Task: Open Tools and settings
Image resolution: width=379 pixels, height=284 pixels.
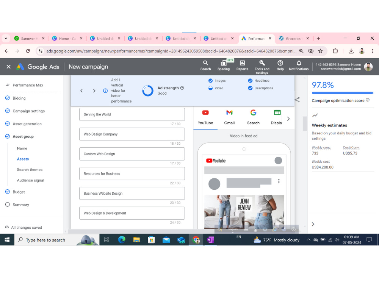Action: (262, 67)
